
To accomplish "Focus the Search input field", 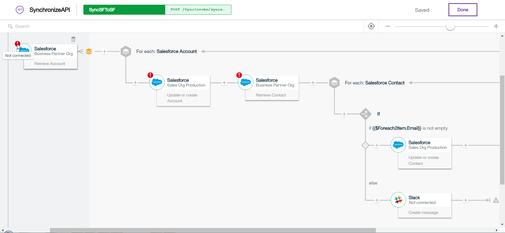I will [184, 26].
